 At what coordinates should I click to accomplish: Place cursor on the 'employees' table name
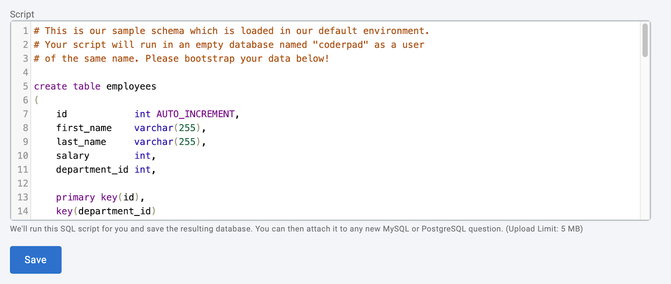point(131,86)
